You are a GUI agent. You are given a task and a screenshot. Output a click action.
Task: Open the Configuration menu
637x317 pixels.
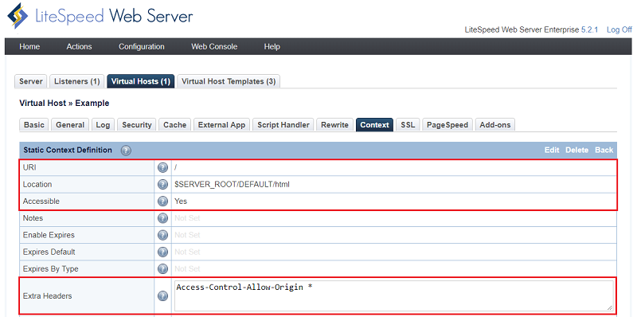click(x=142, y=47)
